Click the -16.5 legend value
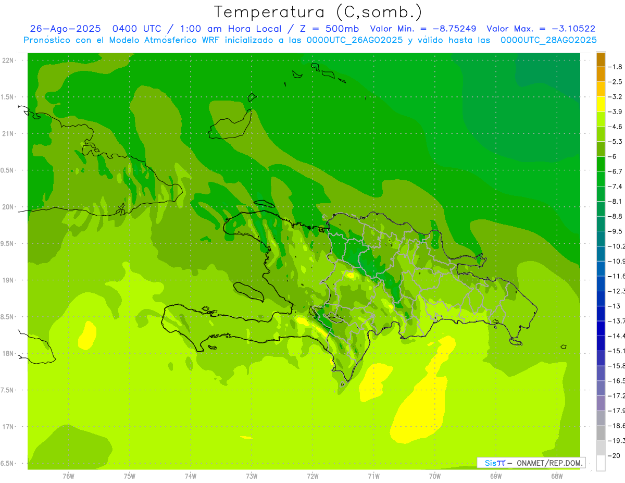This screenshot has width=625, height=483. [x=617, y=381]
